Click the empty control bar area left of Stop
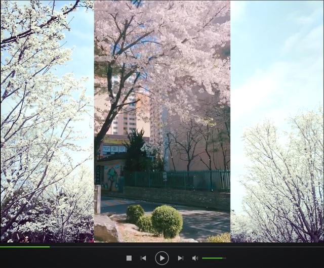 click(61, 258)
